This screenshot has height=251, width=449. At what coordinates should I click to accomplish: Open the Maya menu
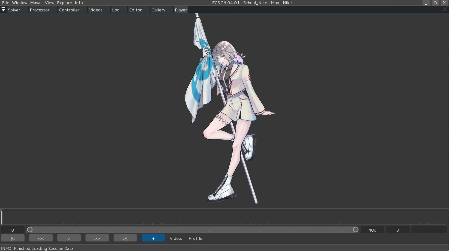(x=35, y=3)
